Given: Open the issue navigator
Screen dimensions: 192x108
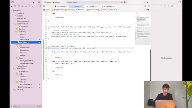Looking at the screenshot, I should (26, 6).
